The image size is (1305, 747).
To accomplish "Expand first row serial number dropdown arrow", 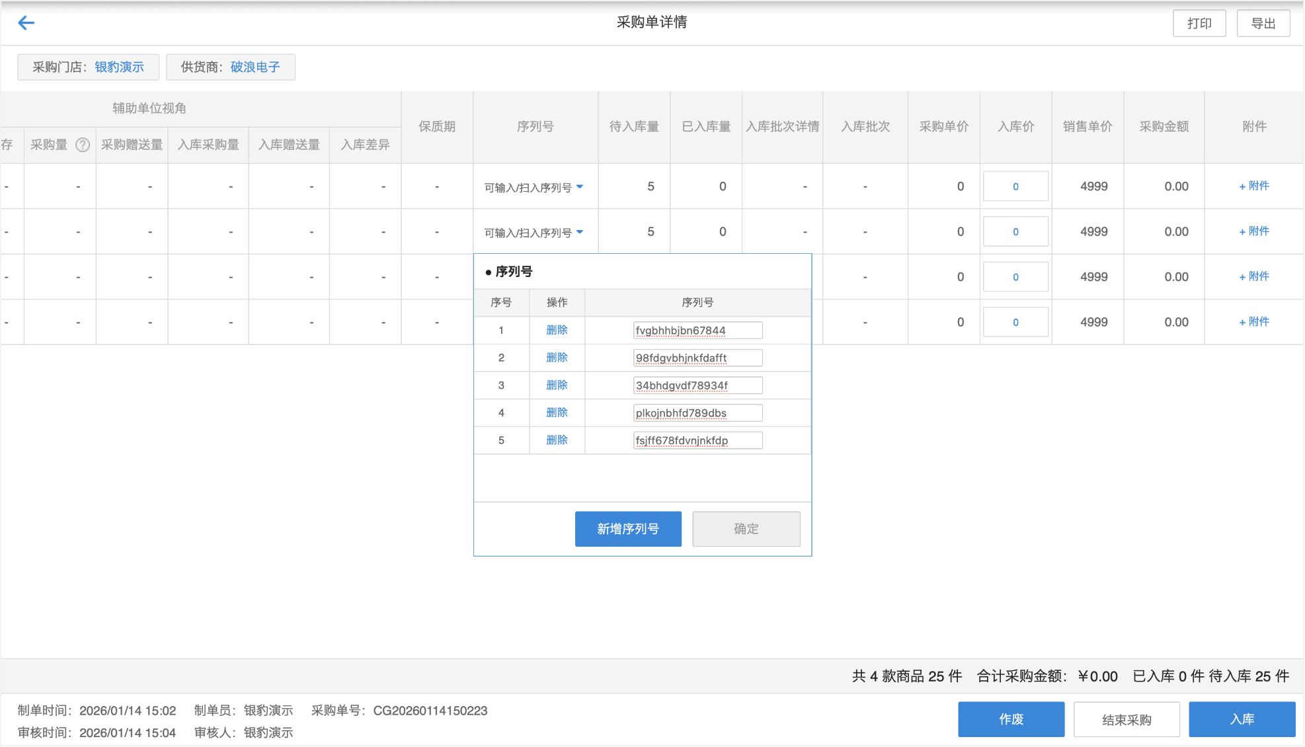I will [x=580, y=187].
